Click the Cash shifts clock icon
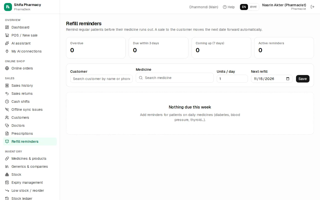The image size is (320, 200). click(x=7, y=101)
